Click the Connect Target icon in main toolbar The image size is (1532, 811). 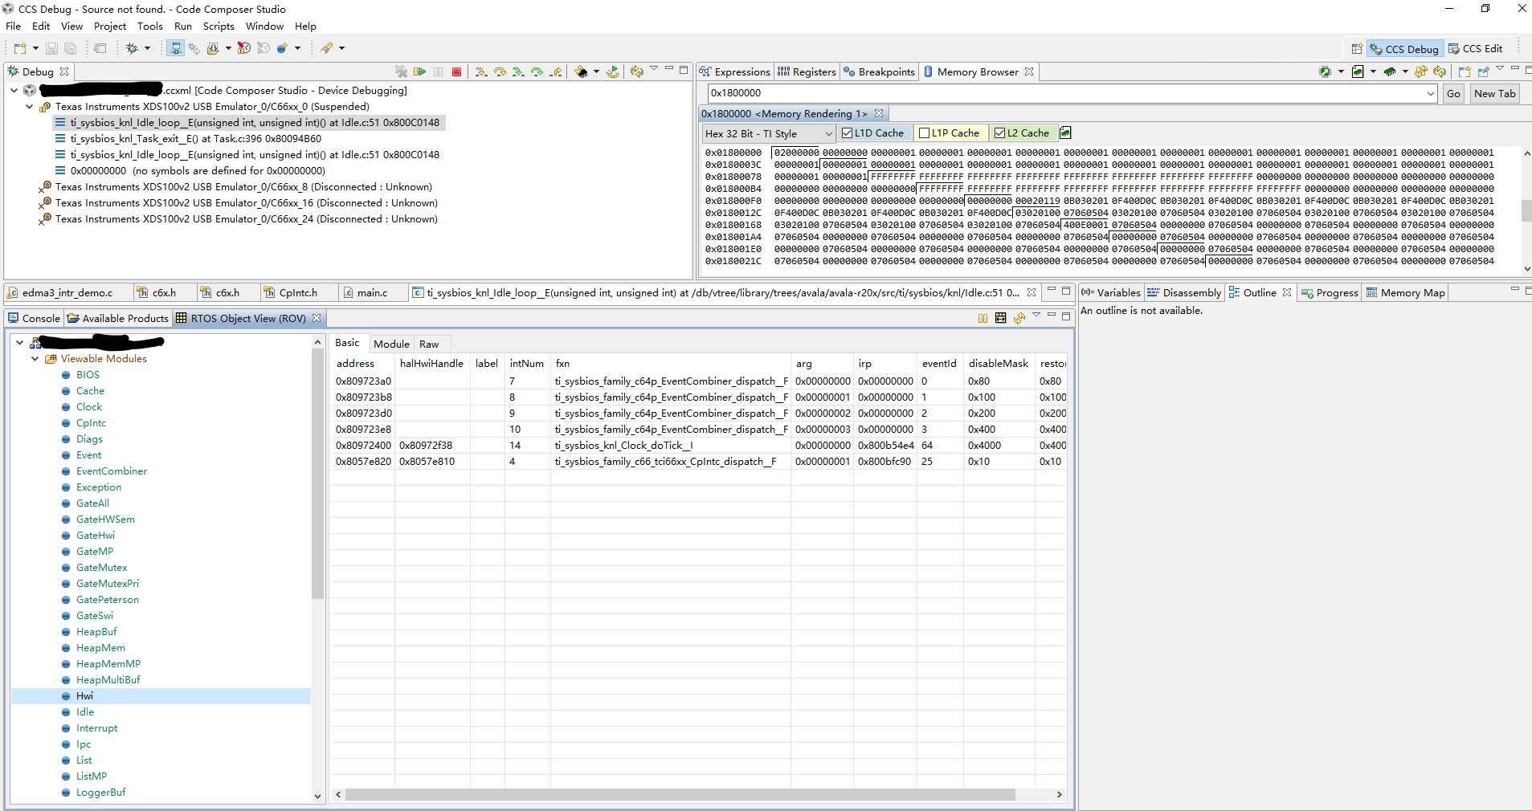pyautogui.click(x=175, y=48)
